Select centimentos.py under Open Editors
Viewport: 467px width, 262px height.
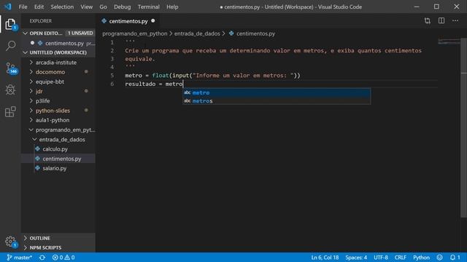point(58,43)
